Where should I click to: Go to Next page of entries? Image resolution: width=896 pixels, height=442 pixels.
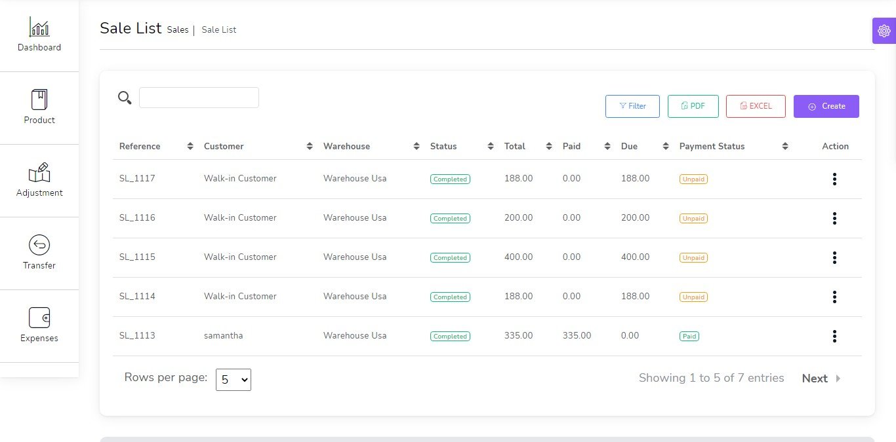[x=821, y=378]
